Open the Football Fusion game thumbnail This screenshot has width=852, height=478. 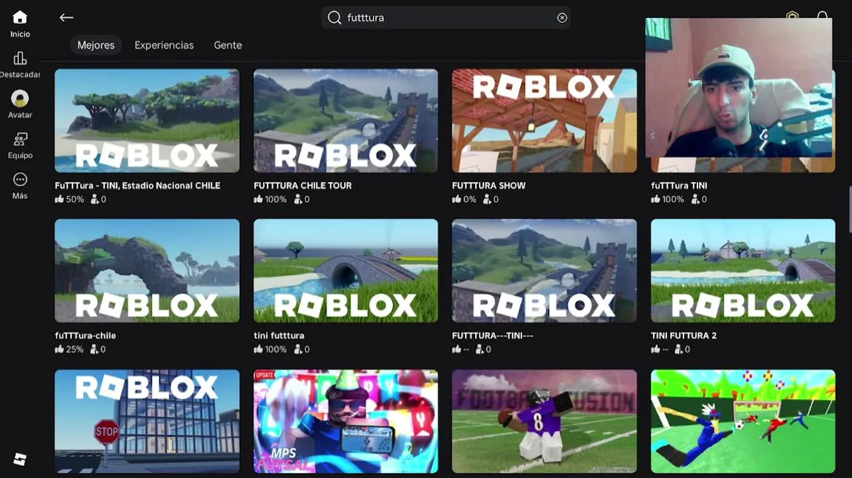(x=544, y=422)
